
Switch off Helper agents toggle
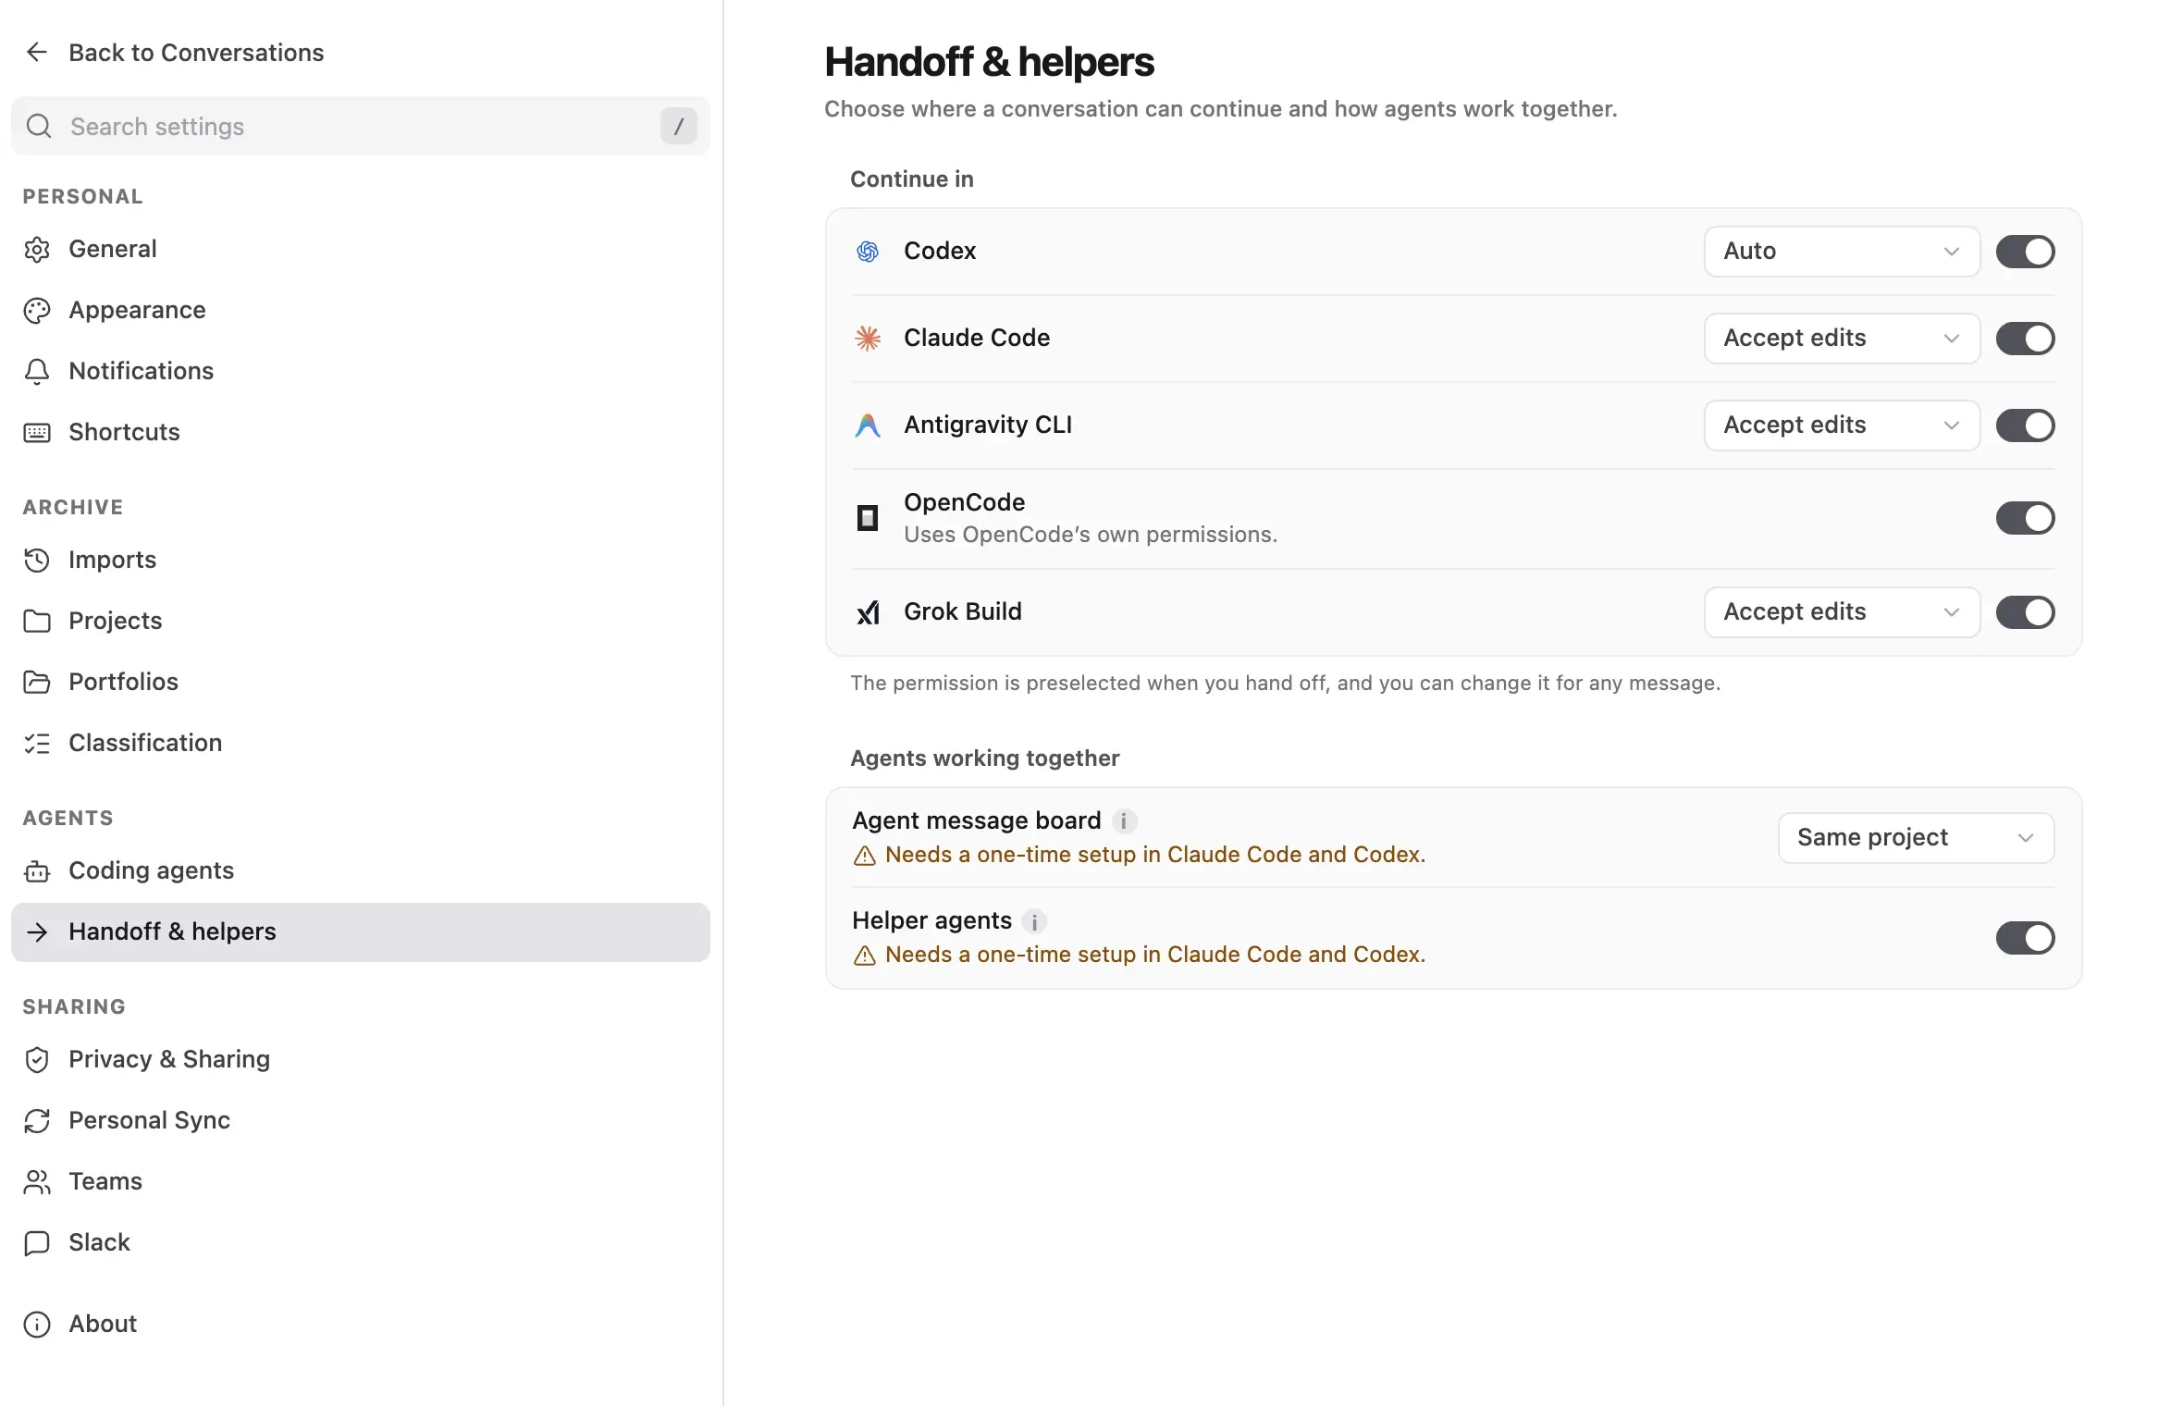tap(2025, 938)
